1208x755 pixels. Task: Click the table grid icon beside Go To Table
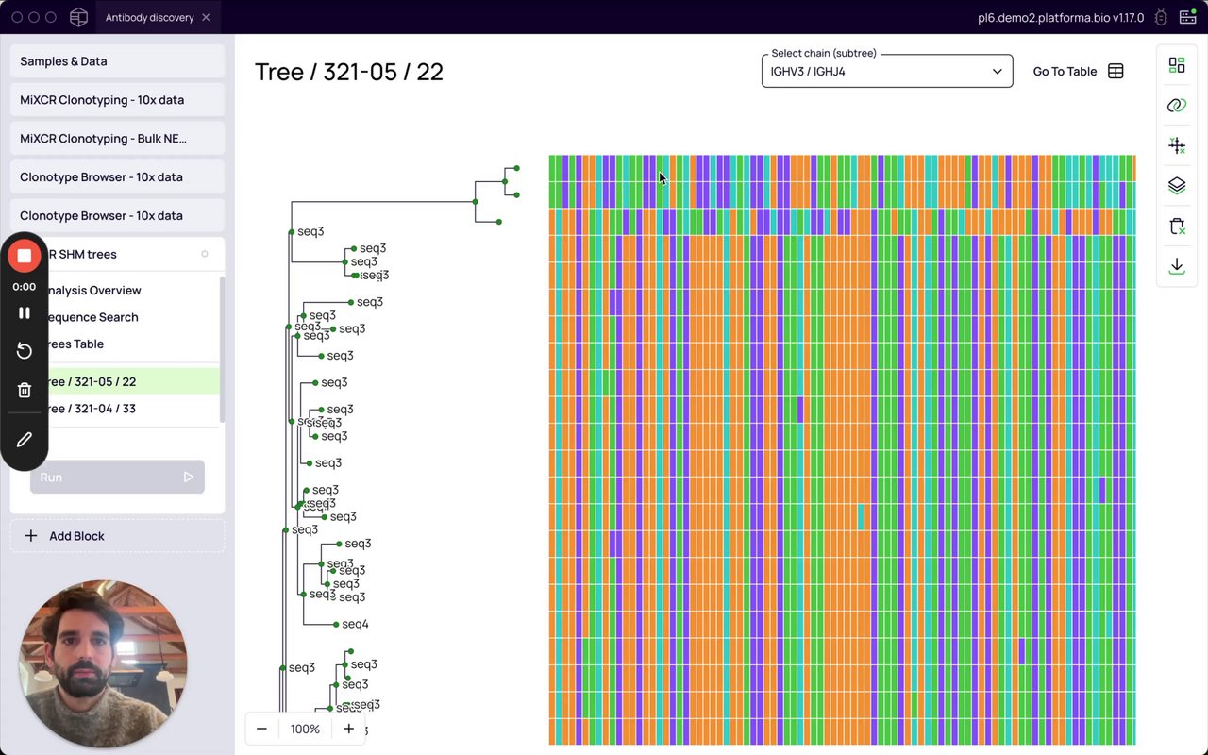point(1116,72)
